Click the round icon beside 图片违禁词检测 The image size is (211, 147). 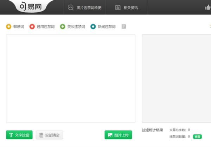coord(71,7)
